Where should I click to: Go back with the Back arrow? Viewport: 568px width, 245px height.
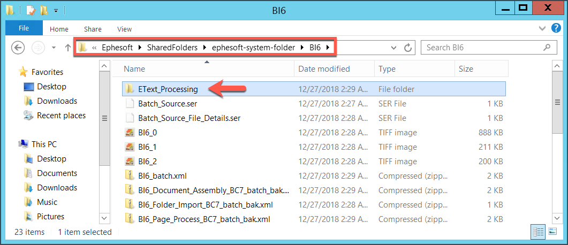coord(18,48)
